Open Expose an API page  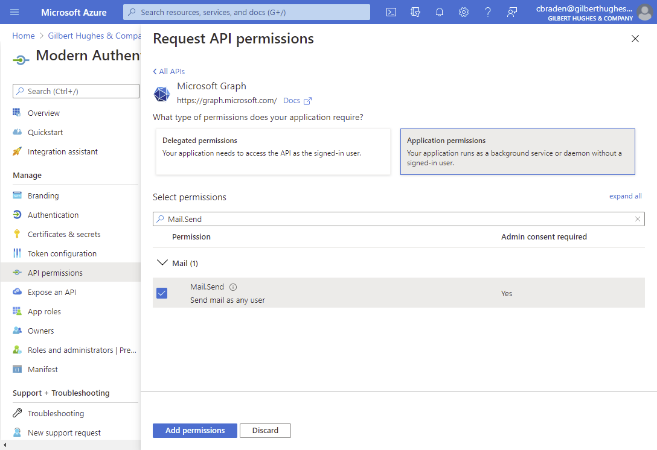(x=52, y=292)
